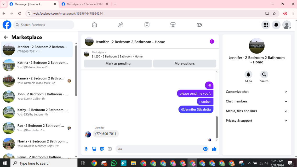Open a new browser tab
297x167 pixels.
point(115,4)
